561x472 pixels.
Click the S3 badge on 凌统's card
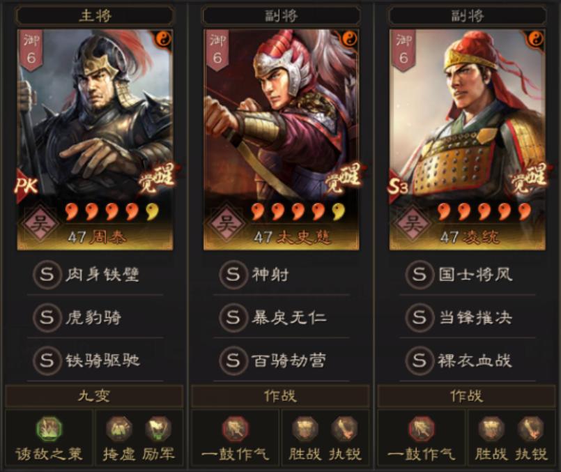(398, 185)
